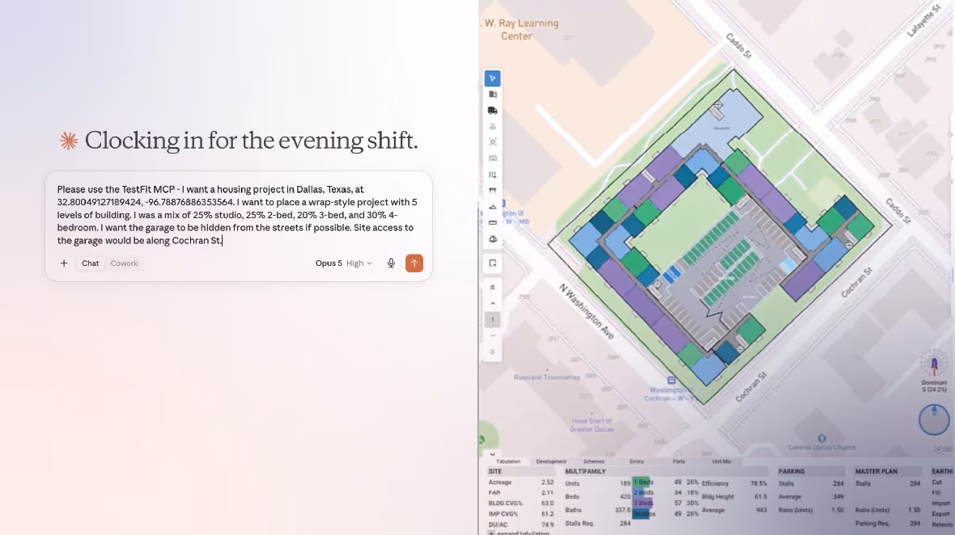
Task: Open the Unit Mix tab
Action: pyautogui.click(x=721, y=461)
